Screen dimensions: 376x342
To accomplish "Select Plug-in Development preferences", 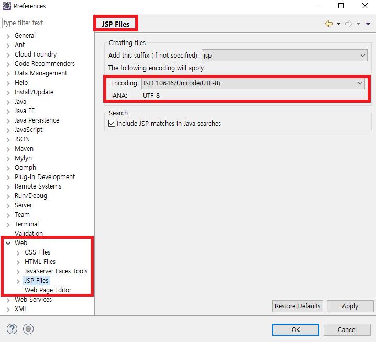I will coord(45,176).
